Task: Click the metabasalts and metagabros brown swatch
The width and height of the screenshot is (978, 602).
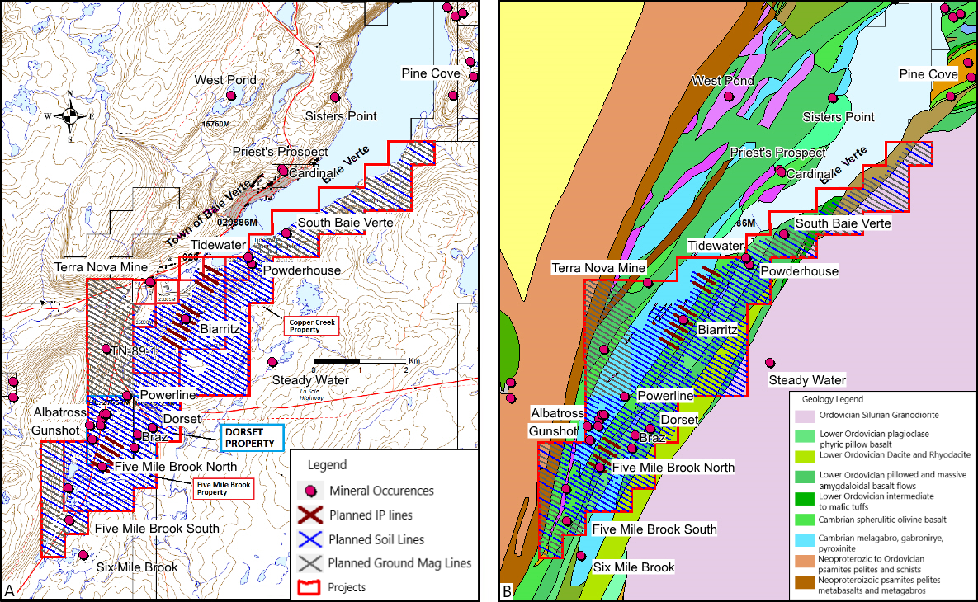Action: pyautogui.click(x=805, y=582)
